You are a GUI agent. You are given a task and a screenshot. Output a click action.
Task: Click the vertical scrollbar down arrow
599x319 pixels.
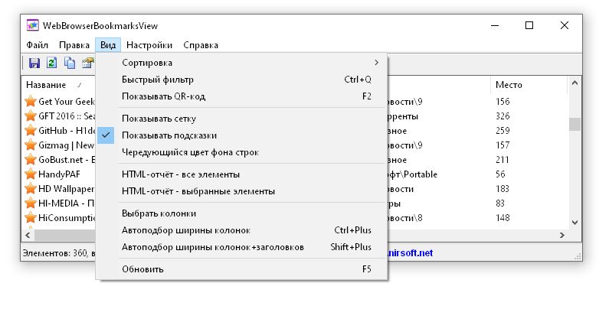[x=574, y=223]
